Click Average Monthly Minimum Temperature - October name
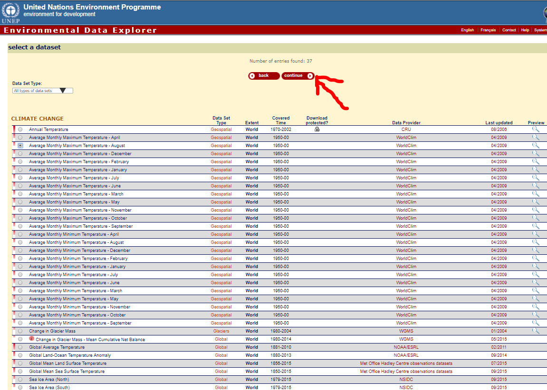Image resolution: width=547 pixels, height=390 pixels. click(x=77, y=315)
